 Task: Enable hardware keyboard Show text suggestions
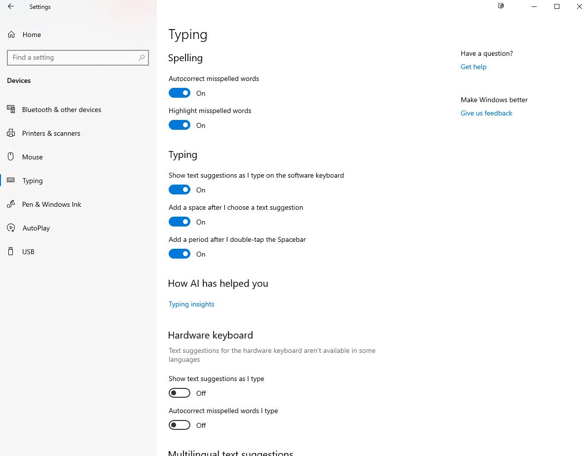point(180,393)
